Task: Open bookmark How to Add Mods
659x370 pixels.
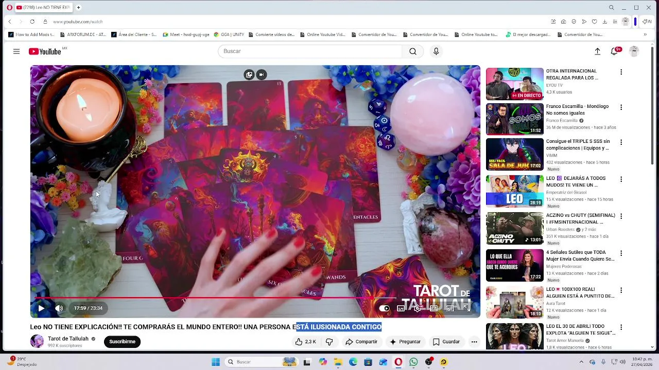Action: 31,35
